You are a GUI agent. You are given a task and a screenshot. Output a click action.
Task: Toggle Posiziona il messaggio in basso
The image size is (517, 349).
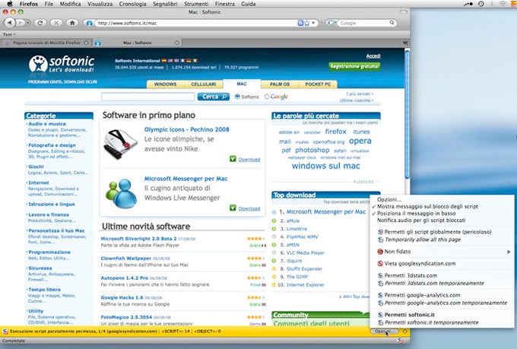coord(417,214)
